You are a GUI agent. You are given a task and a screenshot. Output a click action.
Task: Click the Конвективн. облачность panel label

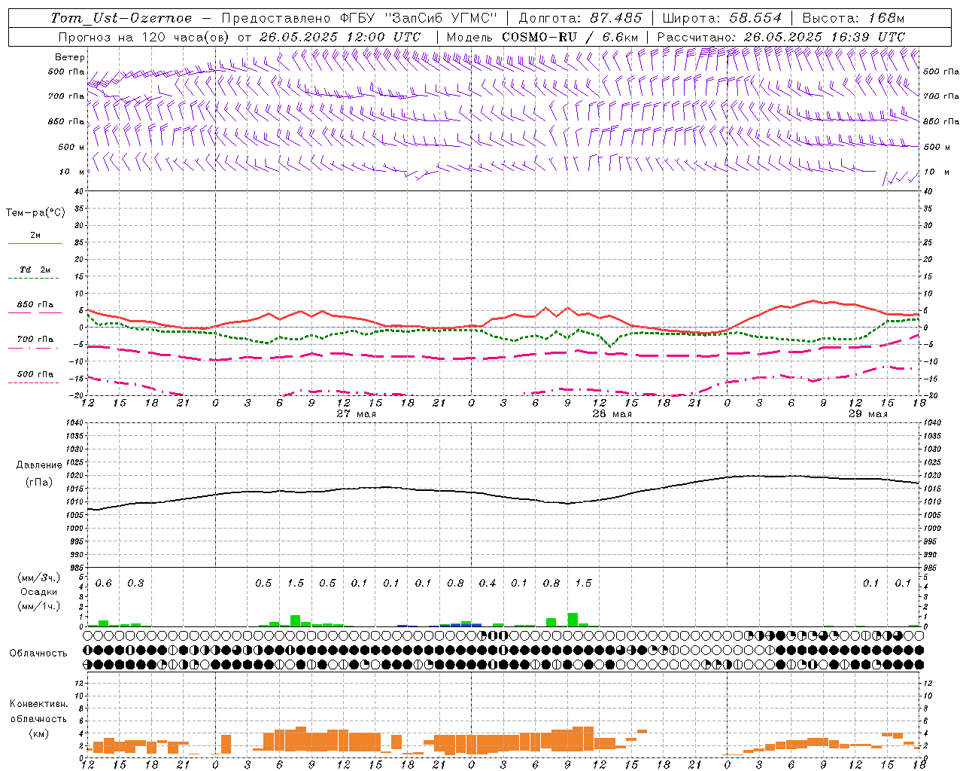38,711
